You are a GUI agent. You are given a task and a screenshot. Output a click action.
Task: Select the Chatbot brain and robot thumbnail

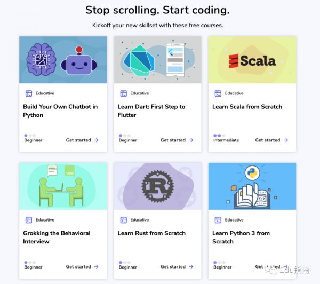tap(63, 60)
